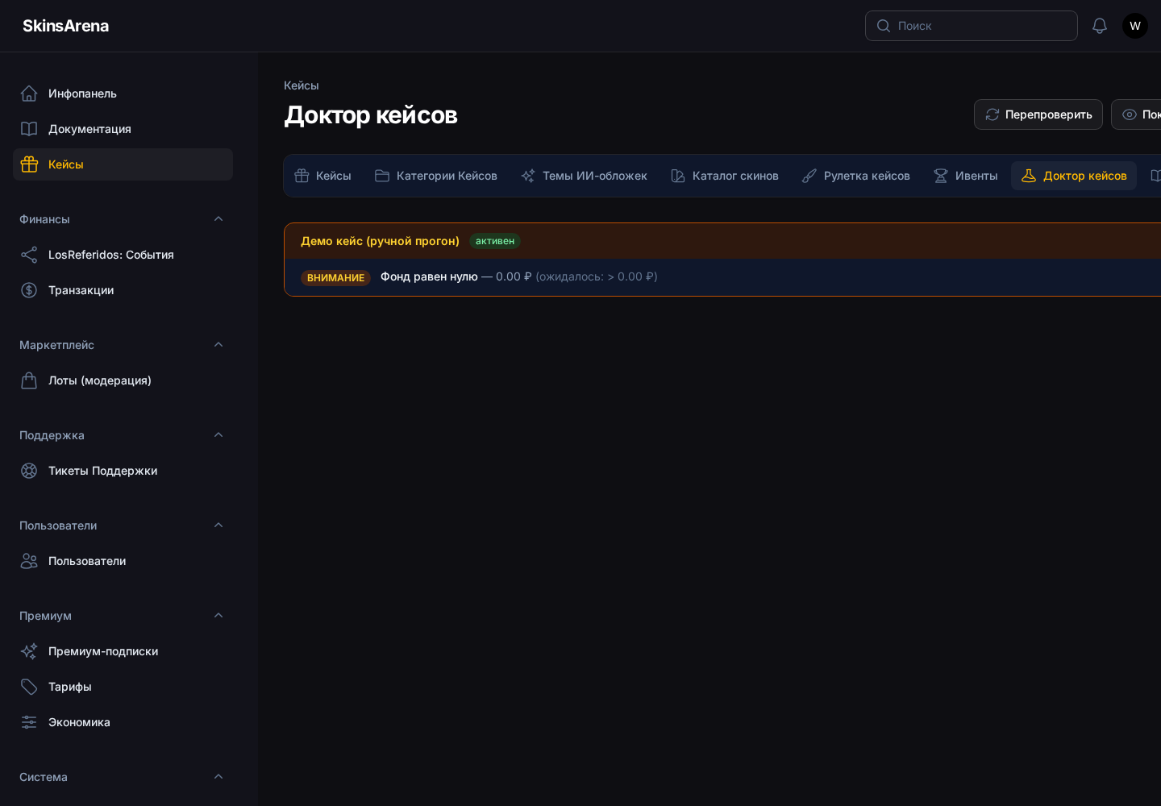Open Документация book icon

click(29, 129)
